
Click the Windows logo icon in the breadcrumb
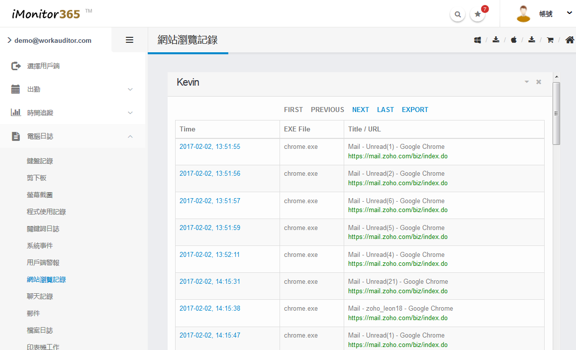[478, 40]
